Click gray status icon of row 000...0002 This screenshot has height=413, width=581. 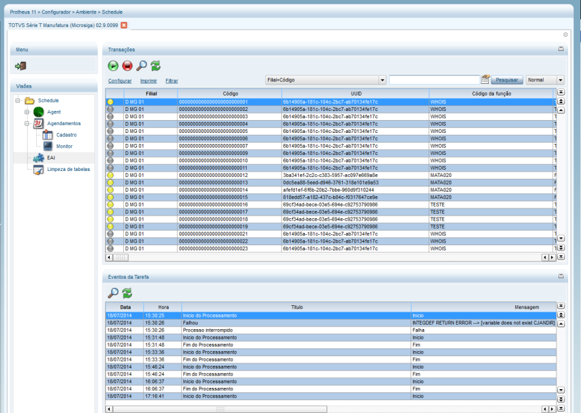click(x=110, y=109)
